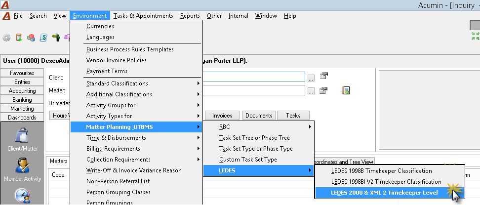Switch to the Matters tab
Screen dimensions: 480x205
(x=58, y=161)
